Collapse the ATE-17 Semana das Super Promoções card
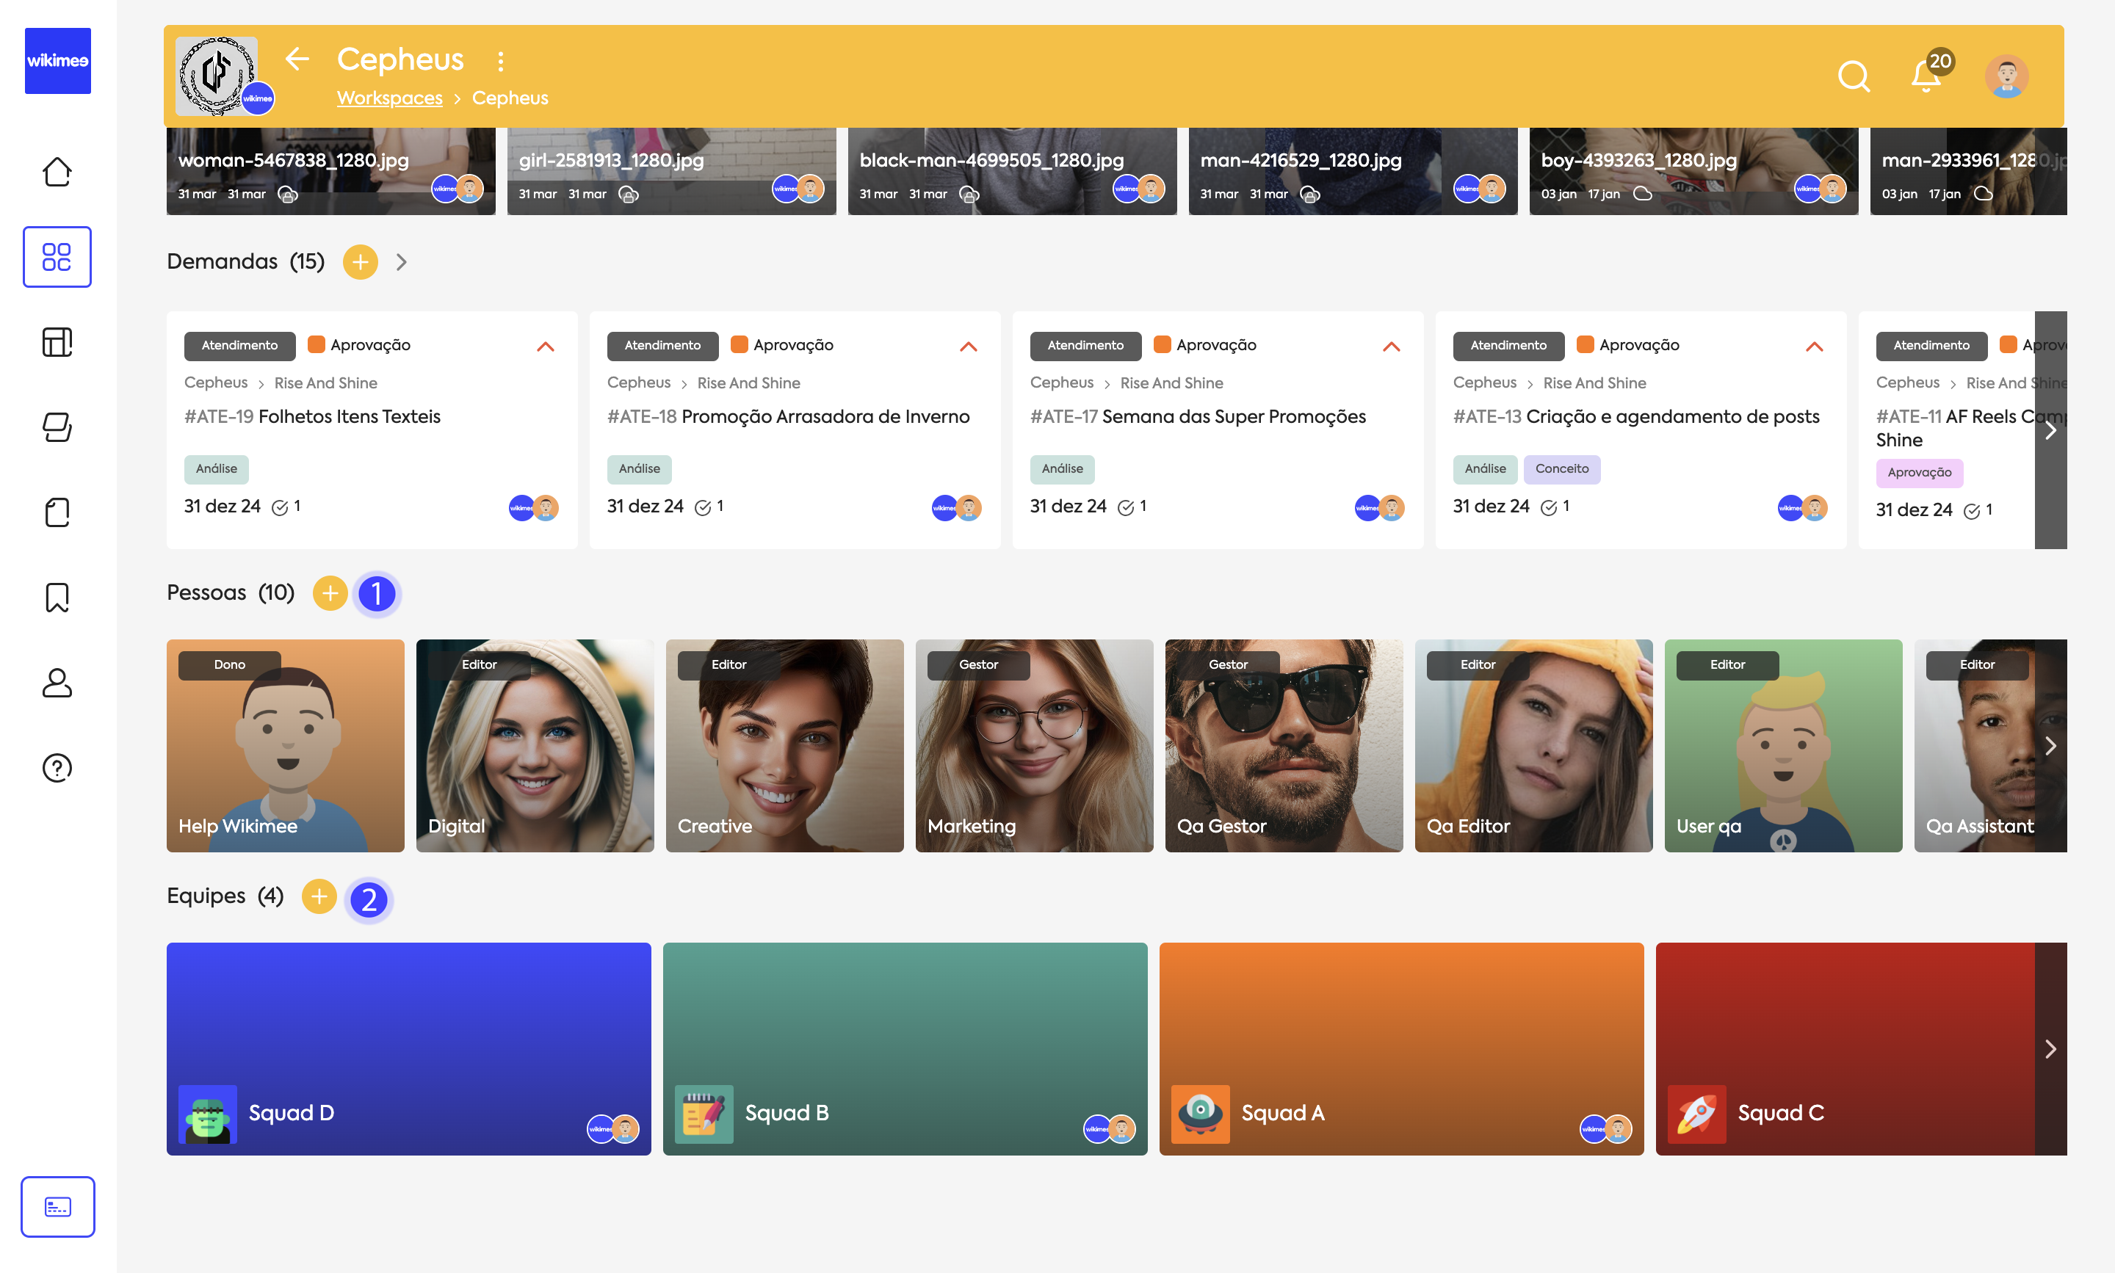 click(1391, 346)
